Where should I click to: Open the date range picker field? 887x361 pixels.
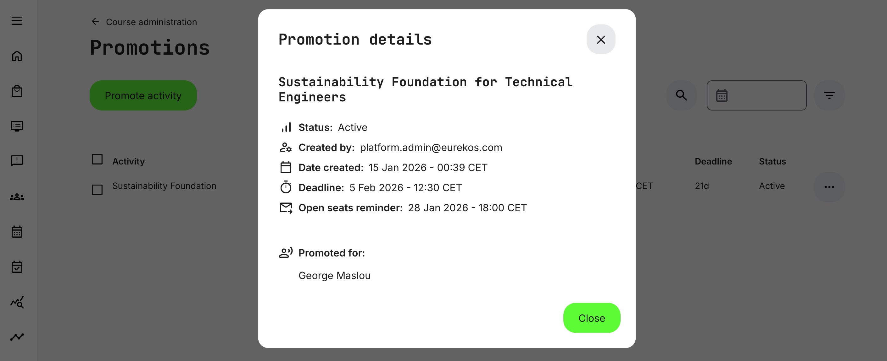point(756,95)
